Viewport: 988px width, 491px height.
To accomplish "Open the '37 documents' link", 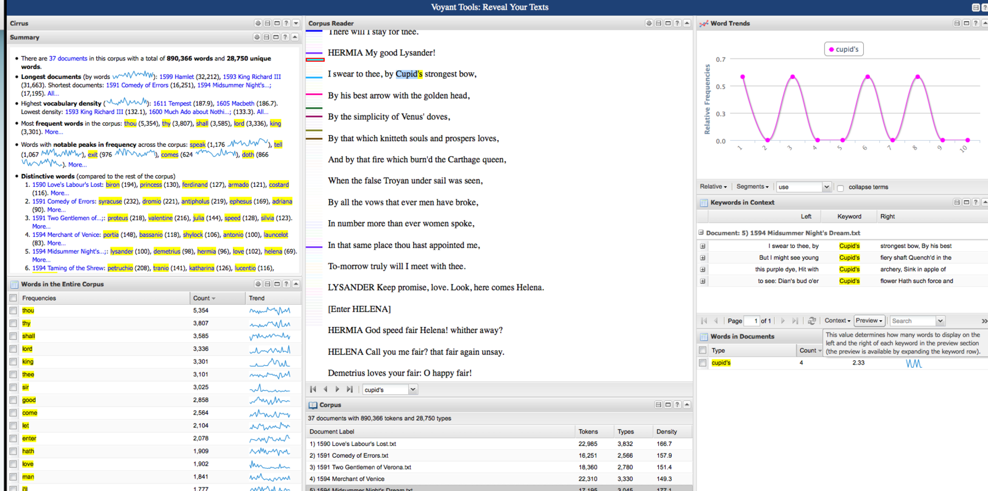I will (x=68, y=59).
